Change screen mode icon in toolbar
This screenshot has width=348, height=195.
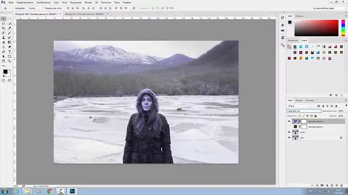point(9,81)
